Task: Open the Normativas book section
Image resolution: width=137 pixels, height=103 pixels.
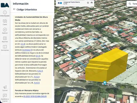Action: (x=5, y=48)
